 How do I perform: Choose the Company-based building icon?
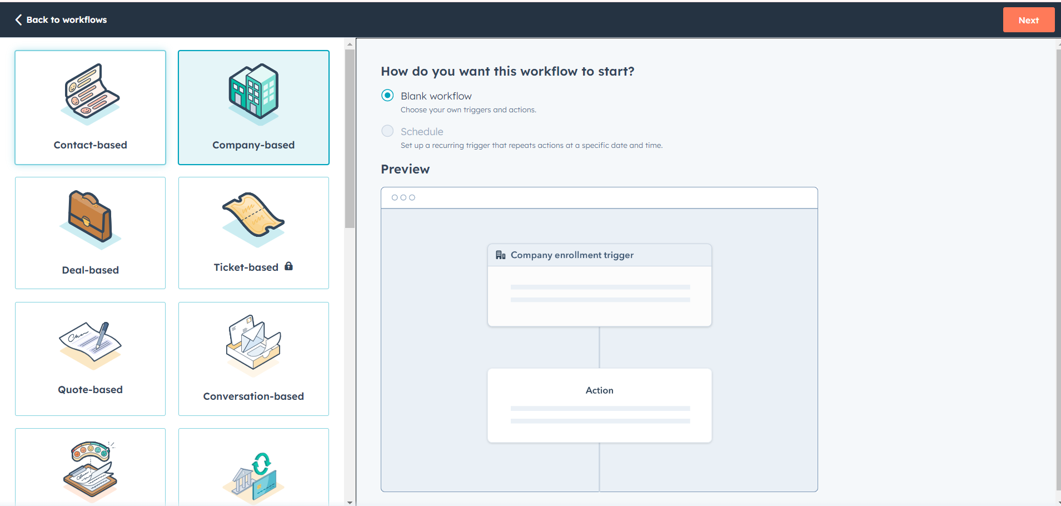click(253, 93)
